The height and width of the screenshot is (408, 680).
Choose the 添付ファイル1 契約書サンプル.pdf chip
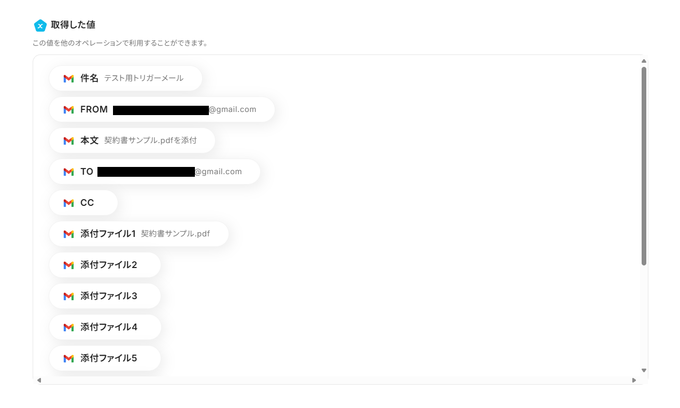click(x=139, y=234)
